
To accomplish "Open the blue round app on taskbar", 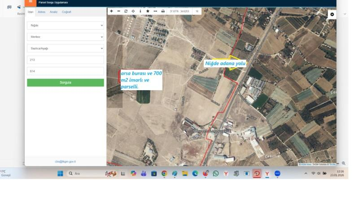I will pyautogui.click(x=277, y=173).
